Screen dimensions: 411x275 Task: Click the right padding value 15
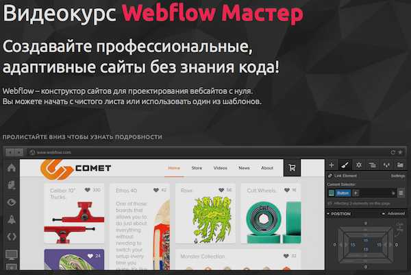379,245
